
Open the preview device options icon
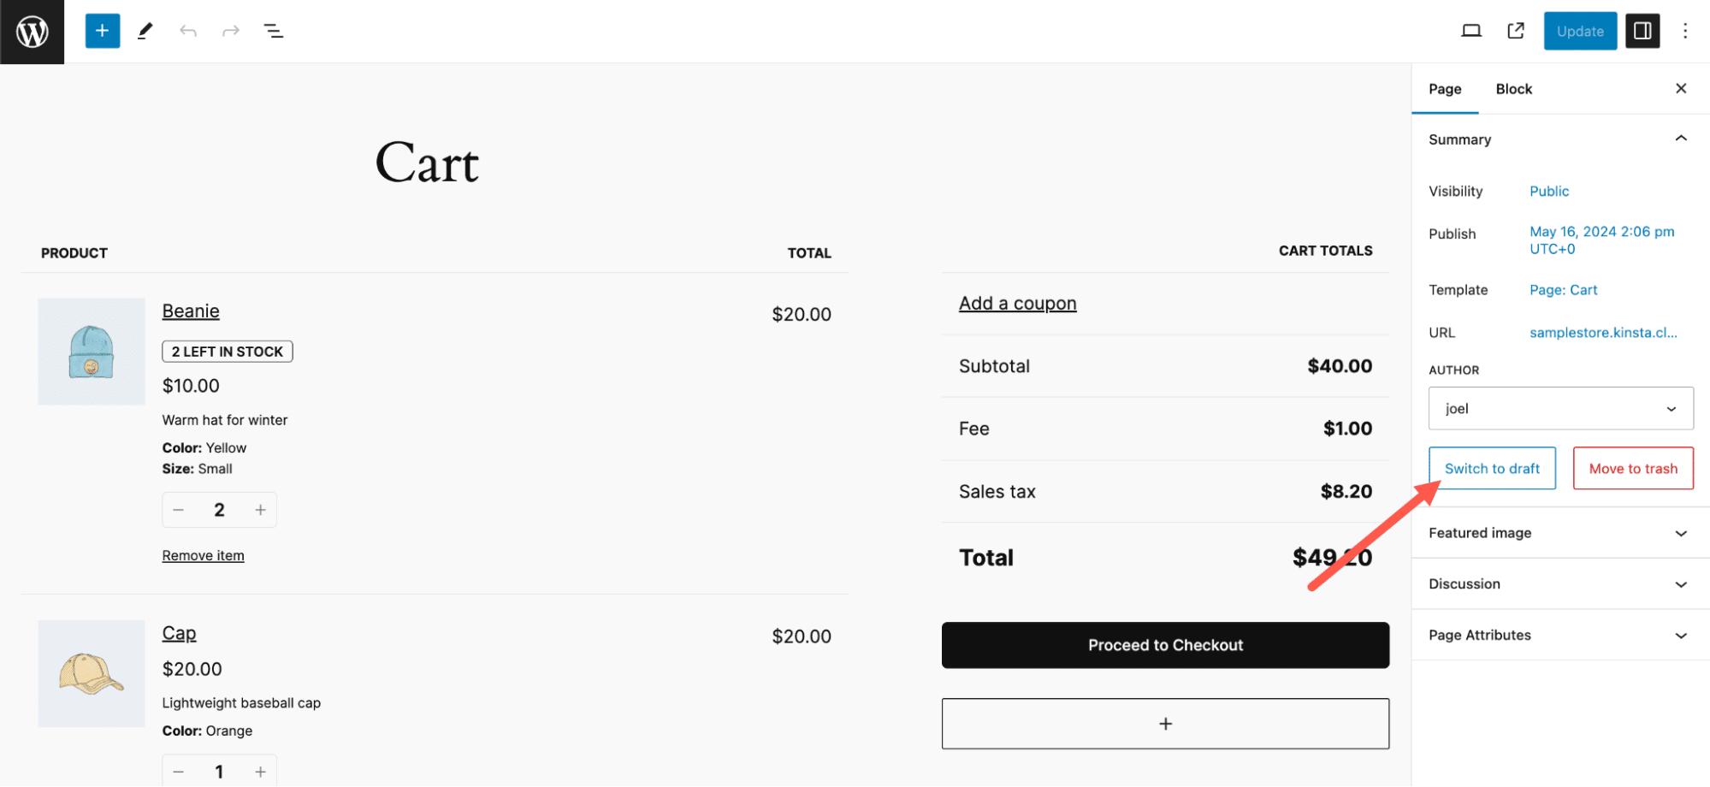[1471, 30]
